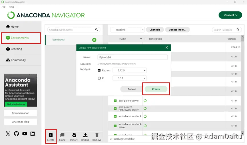The width and height of the screenshot is (247, 145).
Task: Click the Search Packages field
Action: [227, 30]
